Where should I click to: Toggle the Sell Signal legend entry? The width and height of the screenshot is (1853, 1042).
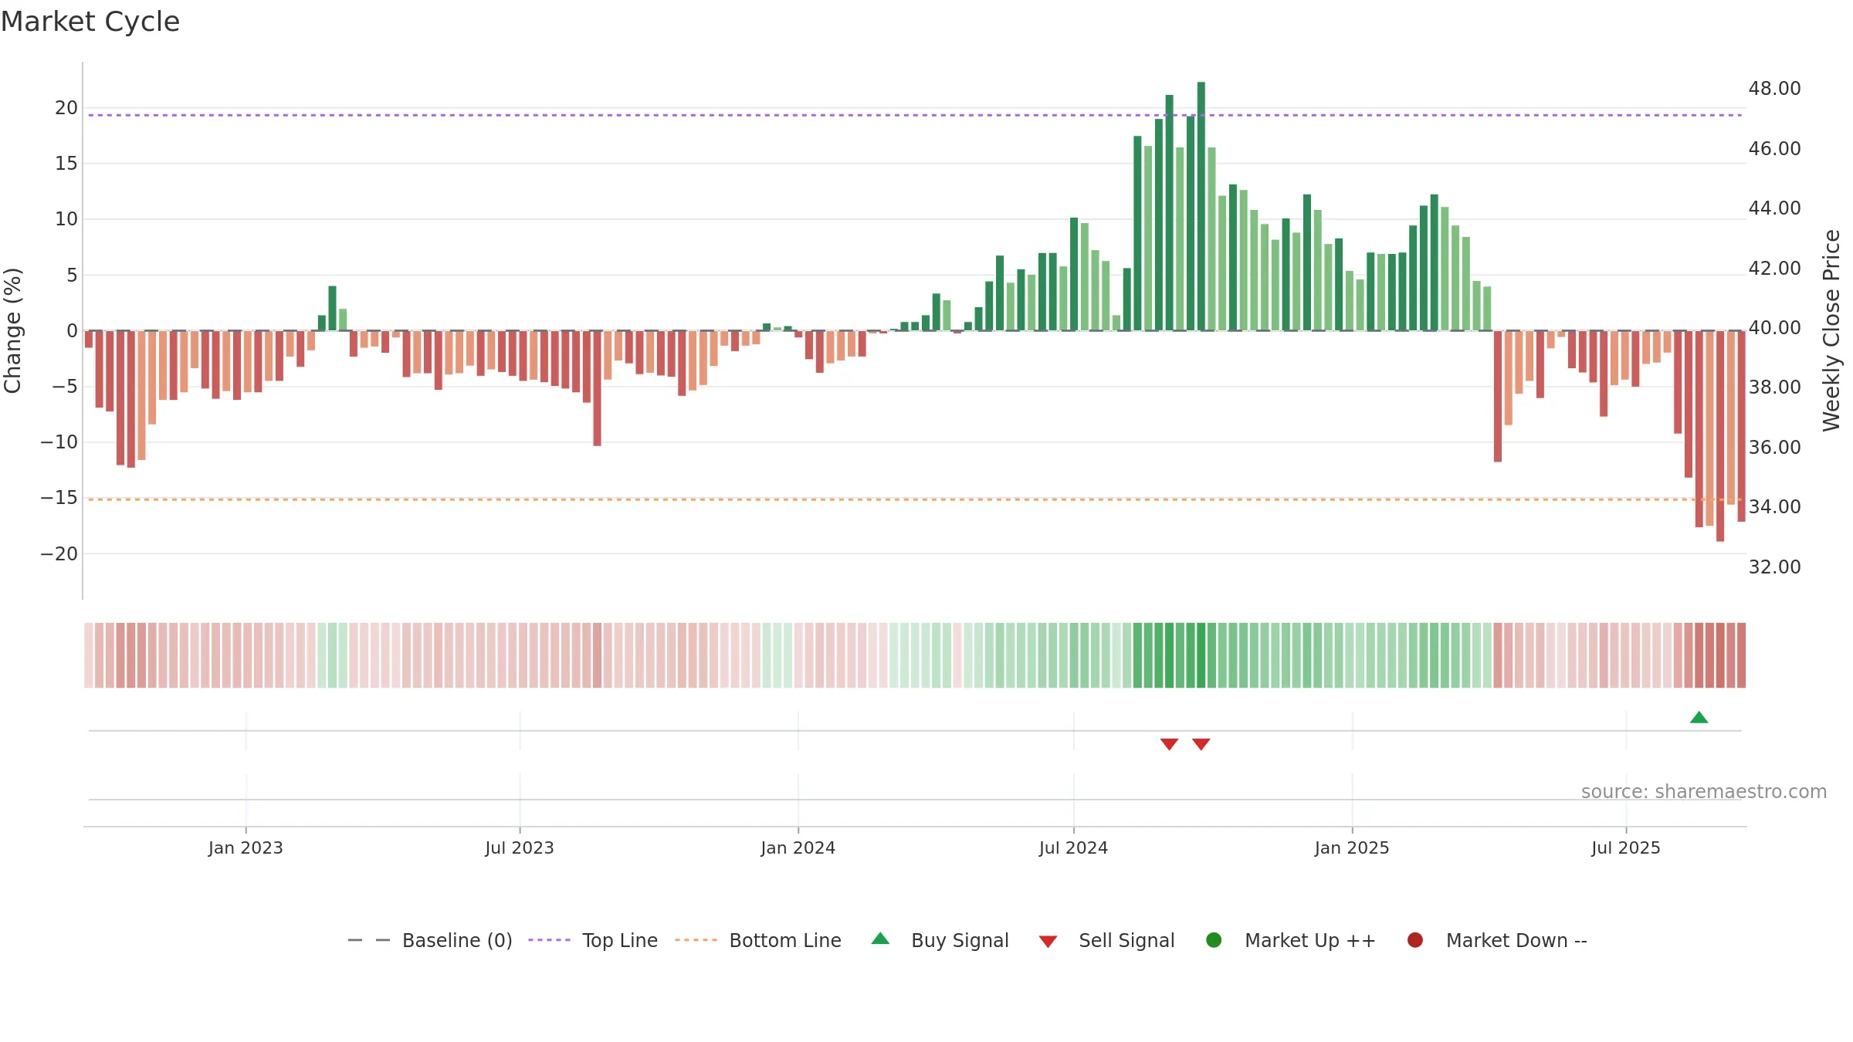click(x=1106, y=940)
